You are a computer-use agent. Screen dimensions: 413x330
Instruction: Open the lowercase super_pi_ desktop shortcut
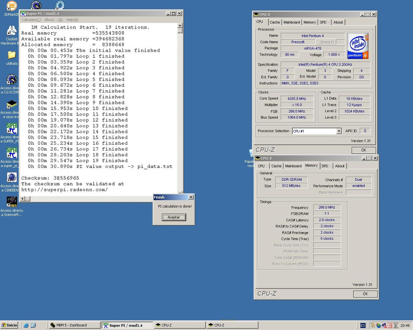[12, 153]
